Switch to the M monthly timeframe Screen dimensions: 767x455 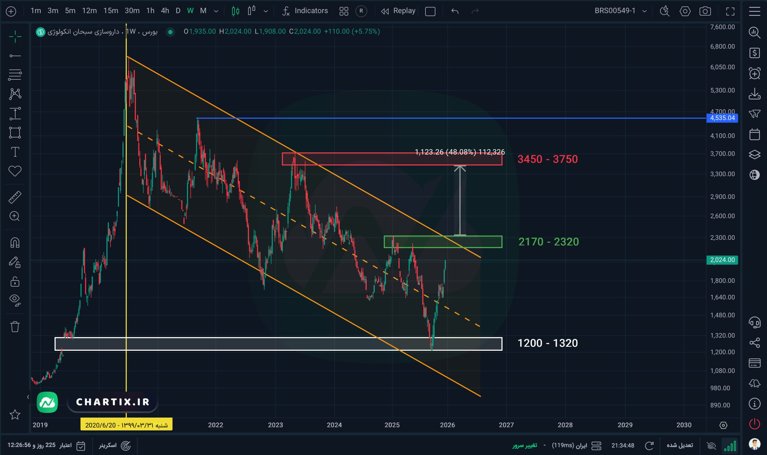coord(203,11)
